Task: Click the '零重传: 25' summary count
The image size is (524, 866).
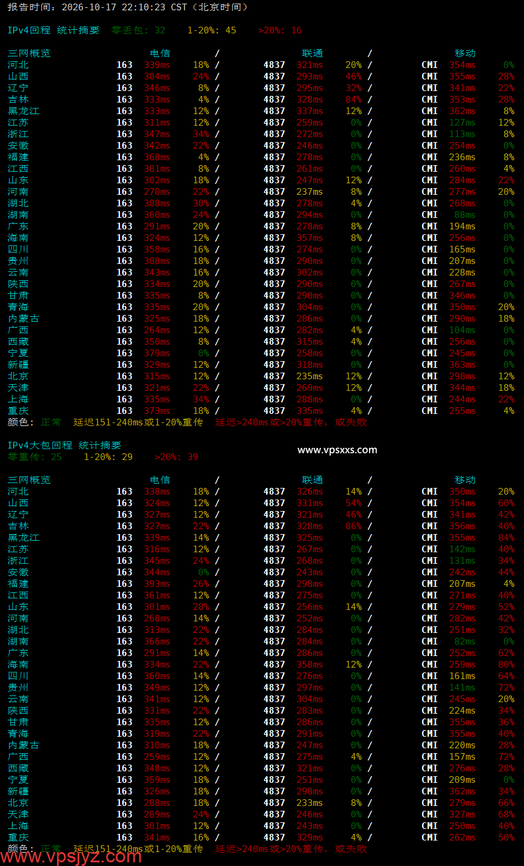Action: [x=35, y=457]
